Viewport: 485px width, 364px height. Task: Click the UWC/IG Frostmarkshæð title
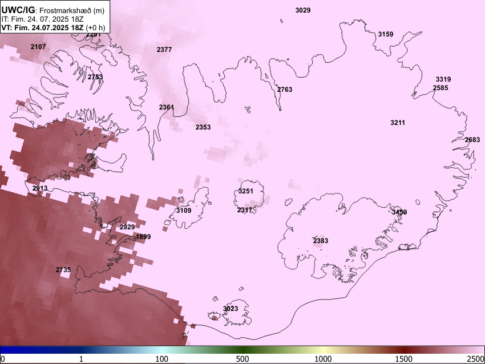tap(53, 10)
